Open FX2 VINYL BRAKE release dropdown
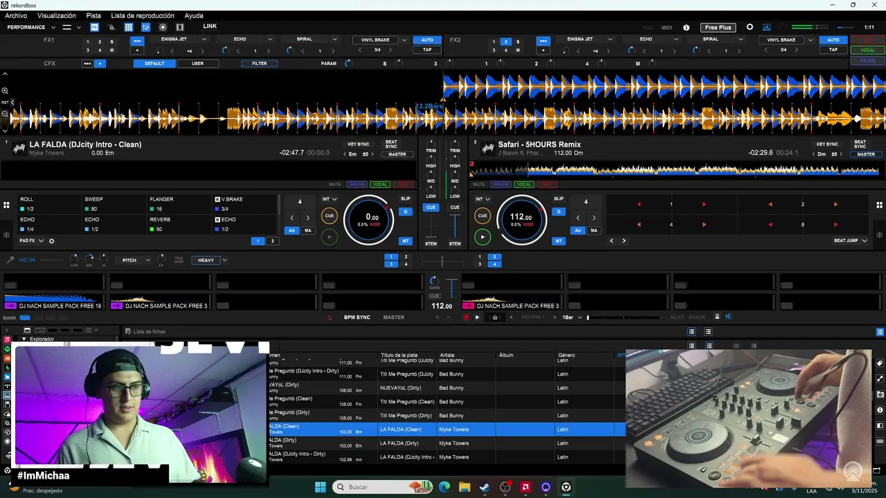This screenshot has height=498, width=886. coord(810,40)
